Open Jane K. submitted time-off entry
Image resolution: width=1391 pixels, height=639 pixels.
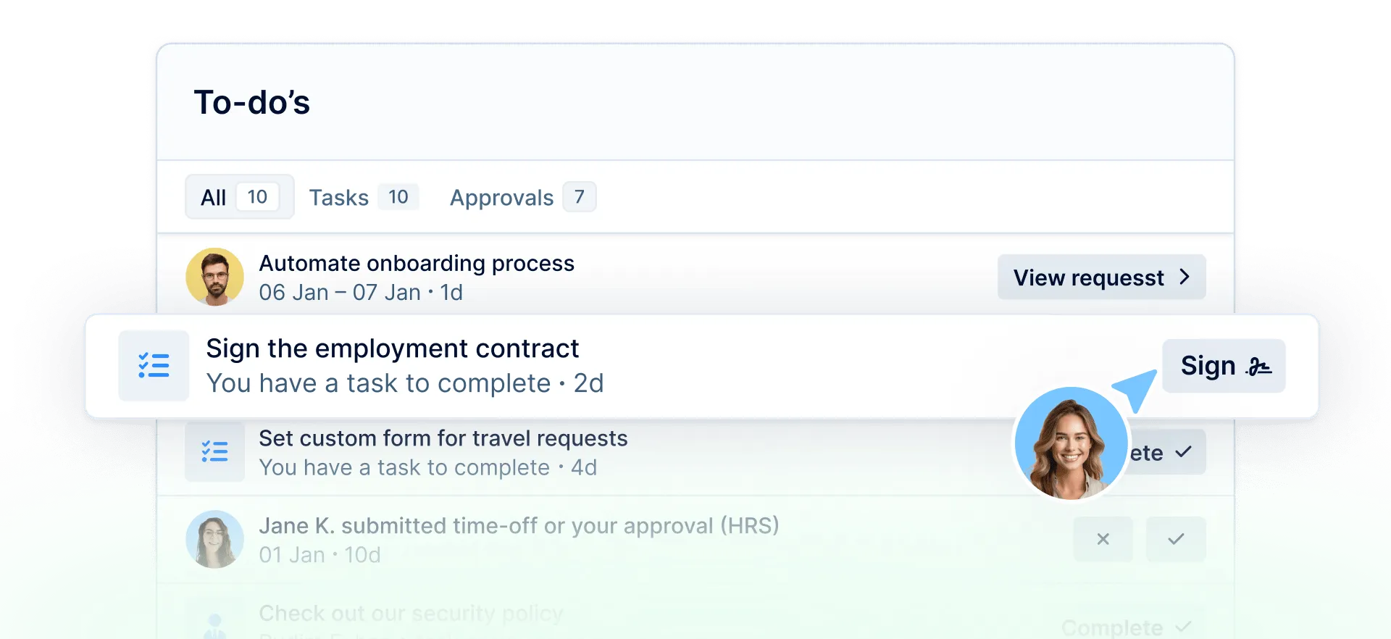518,526
